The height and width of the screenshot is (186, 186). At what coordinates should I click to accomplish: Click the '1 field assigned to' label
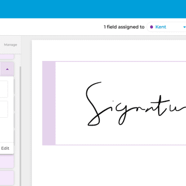[x=124, y=27]
